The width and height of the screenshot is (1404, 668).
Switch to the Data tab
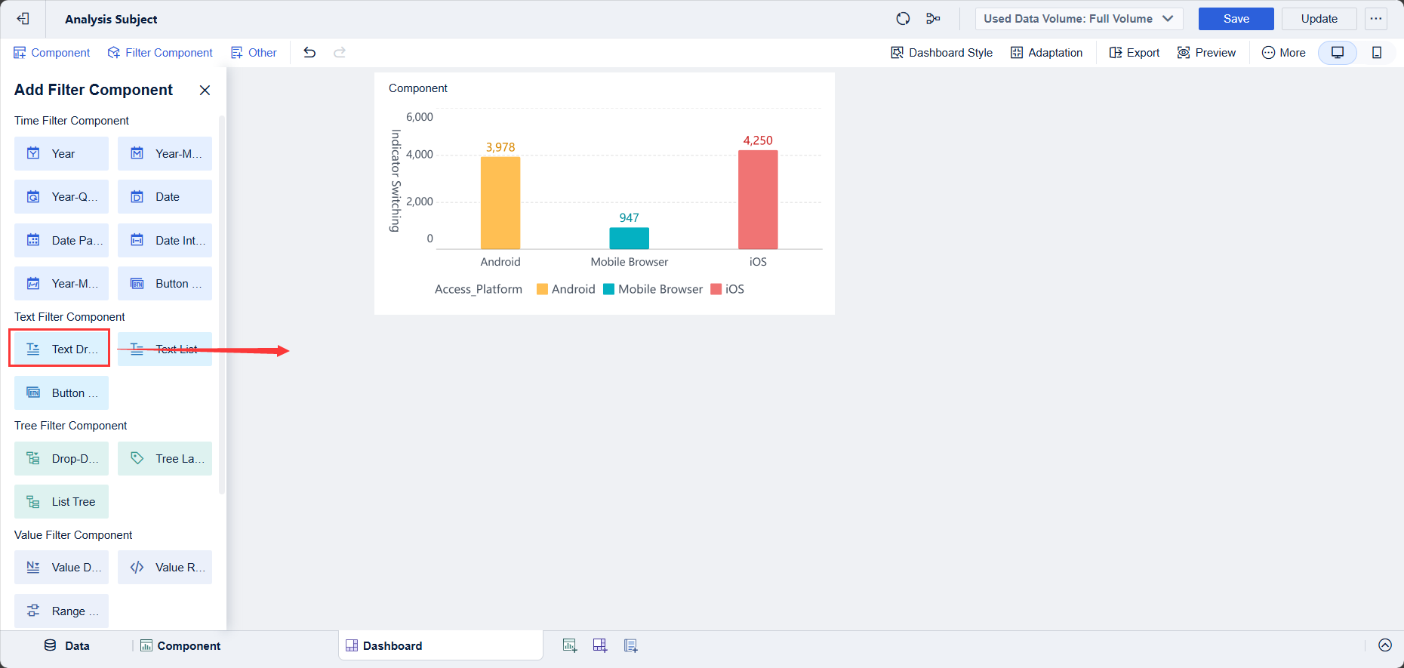[x=67, y=646]
